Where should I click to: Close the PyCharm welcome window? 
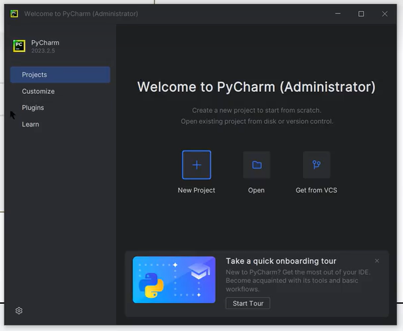384,13
